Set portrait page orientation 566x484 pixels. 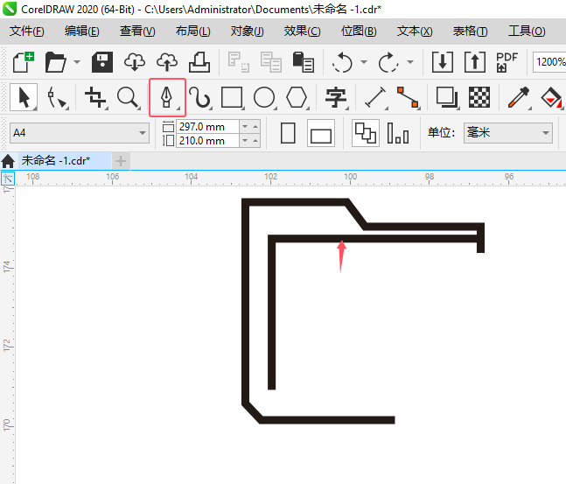click(288, 133)
